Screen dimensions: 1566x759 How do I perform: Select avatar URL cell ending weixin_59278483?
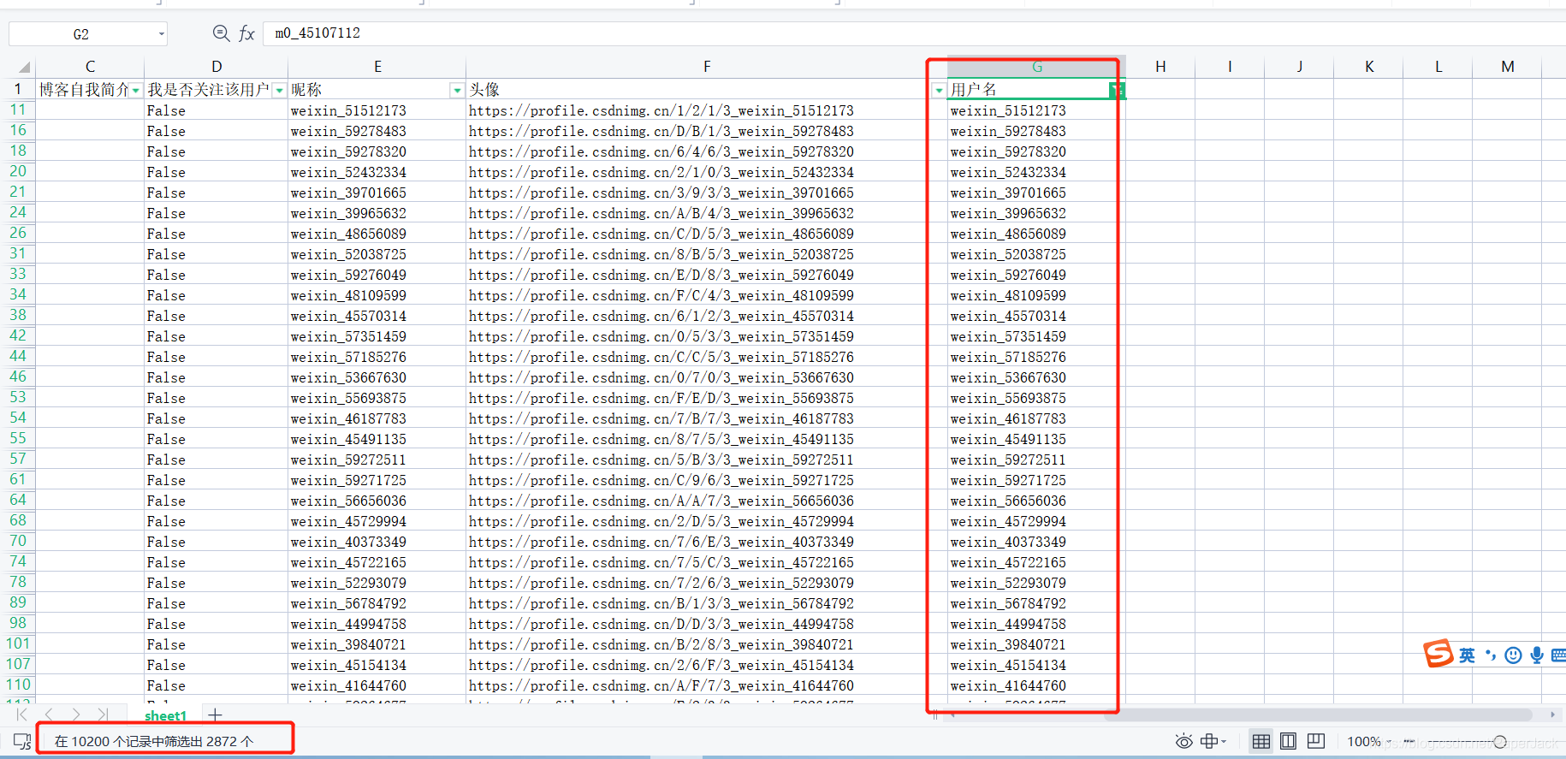[707, 131]
